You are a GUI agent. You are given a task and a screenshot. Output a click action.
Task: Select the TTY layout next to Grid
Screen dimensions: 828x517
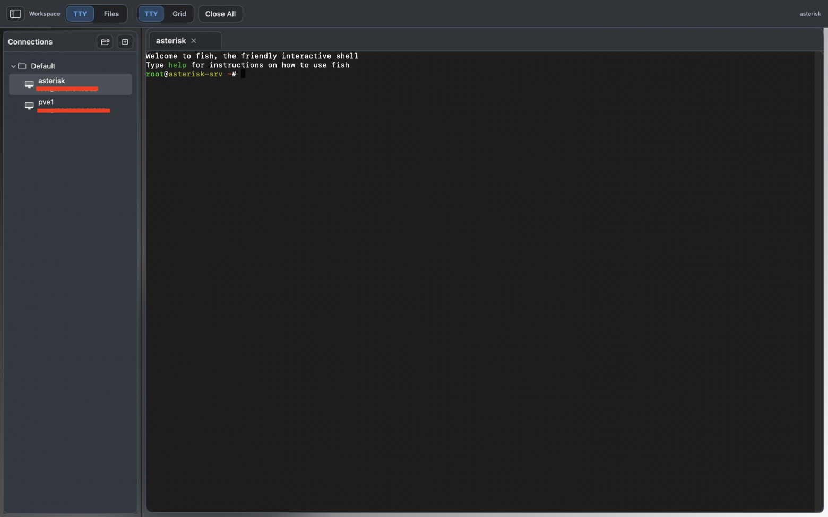coord(151,14)
